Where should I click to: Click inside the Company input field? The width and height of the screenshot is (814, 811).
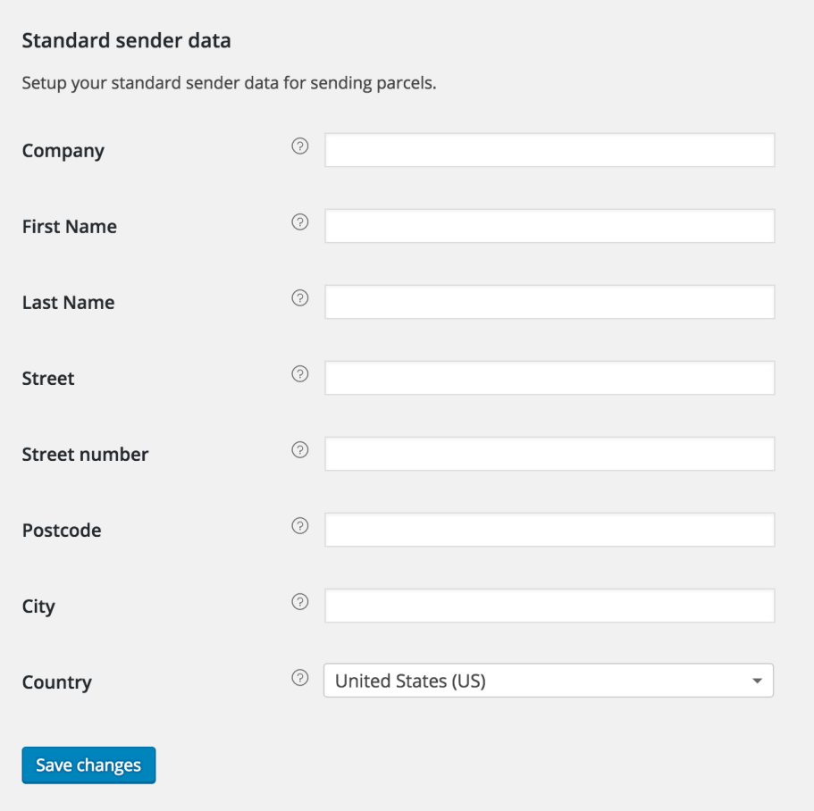click(549, 149)
